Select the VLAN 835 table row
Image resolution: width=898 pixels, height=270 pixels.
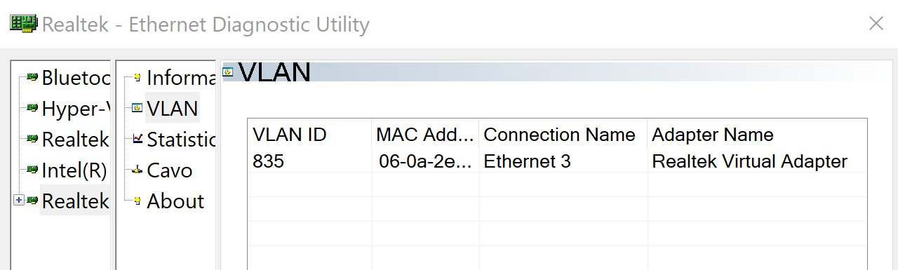pos(557,161)
